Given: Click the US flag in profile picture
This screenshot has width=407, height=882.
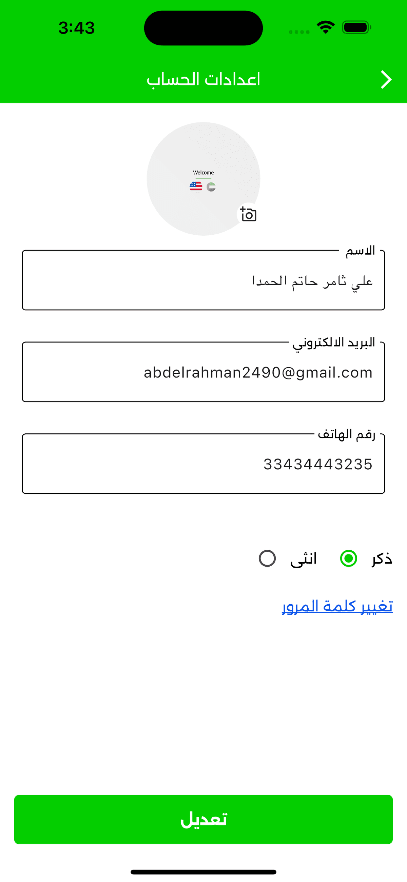Looking at the screenshot, I should (x=196, y=187).
